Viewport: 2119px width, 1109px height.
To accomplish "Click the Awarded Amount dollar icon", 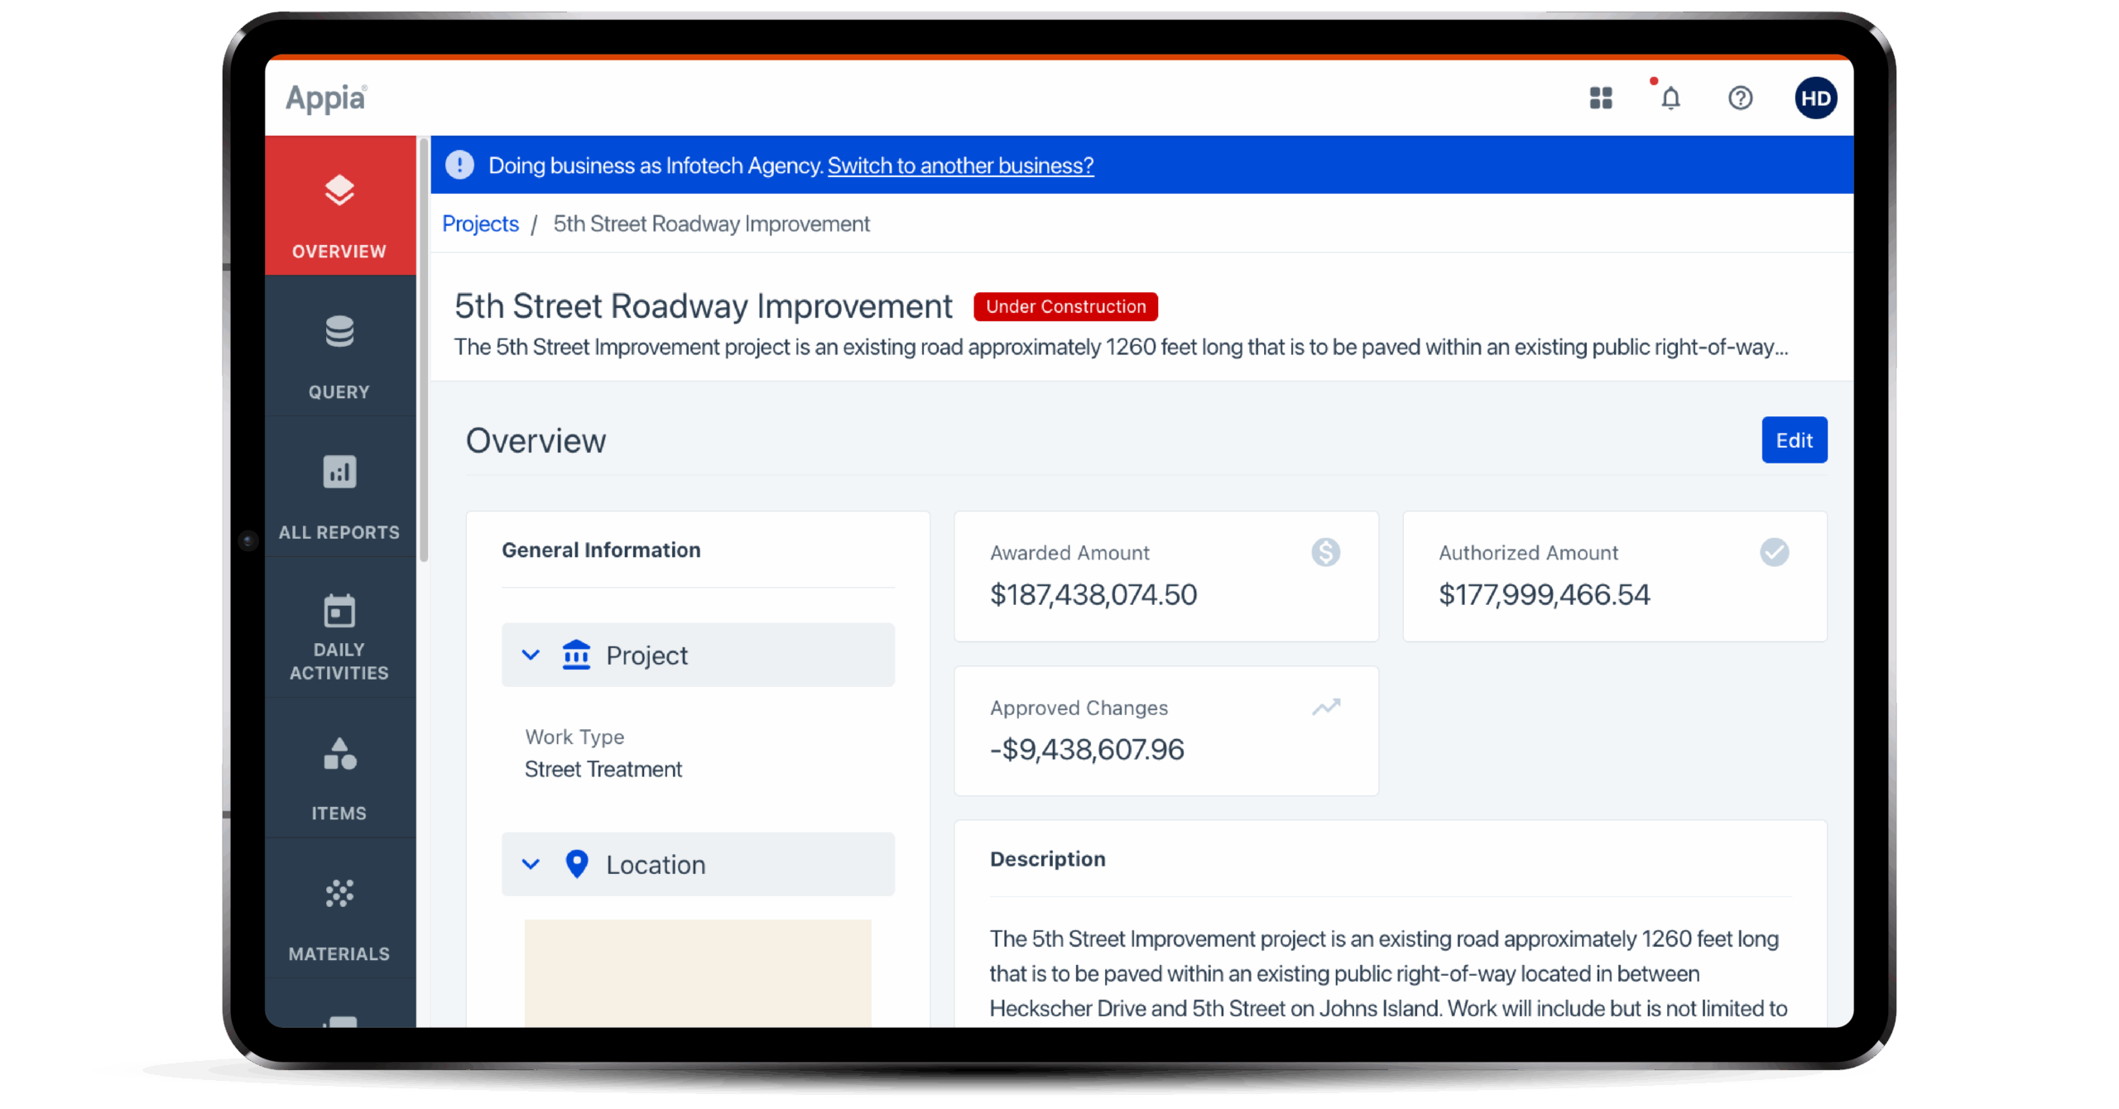I will pyautogui.click(x=1325, y=552).
